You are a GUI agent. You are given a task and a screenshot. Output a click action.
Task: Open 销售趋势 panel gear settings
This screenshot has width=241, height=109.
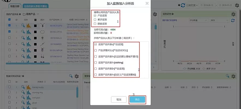pos(233,14)
